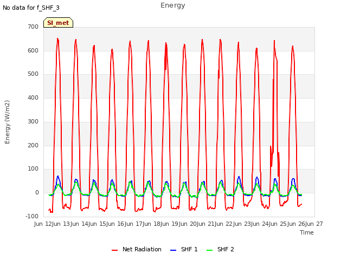Toggle the SHF 1 legend entry
This screenshot has width=347, height=260.
pyautogui.click(x=184, y=249)
